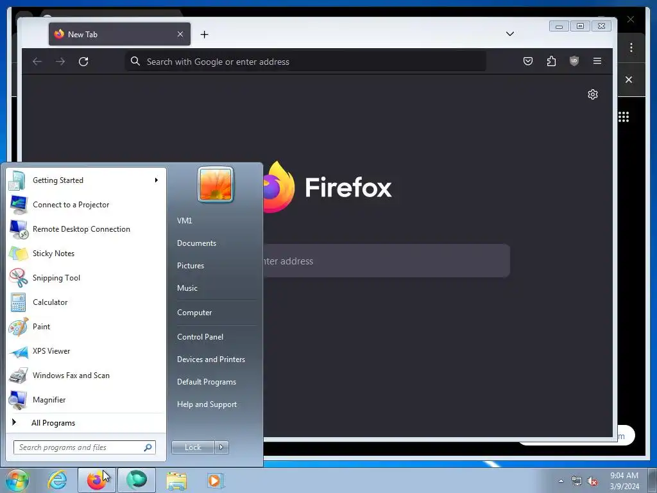Open Remote Desktop Connection
This screenshot has height=493, width=657.
coord(86,229)
